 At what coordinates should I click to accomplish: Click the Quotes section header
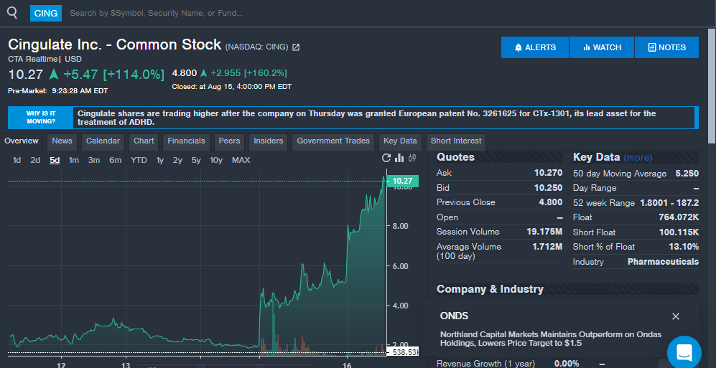coord(455,157)
